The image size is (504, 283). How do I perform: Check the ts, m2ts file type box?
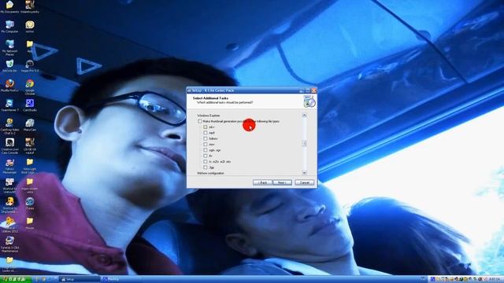click(206, 162)
